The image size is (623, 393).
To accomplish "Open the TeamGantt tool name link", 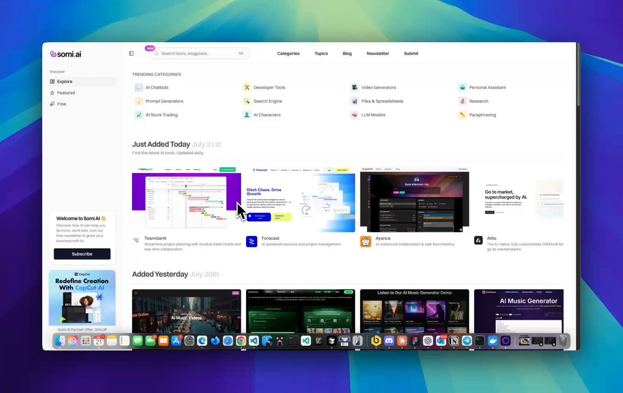I will point(155,238).
